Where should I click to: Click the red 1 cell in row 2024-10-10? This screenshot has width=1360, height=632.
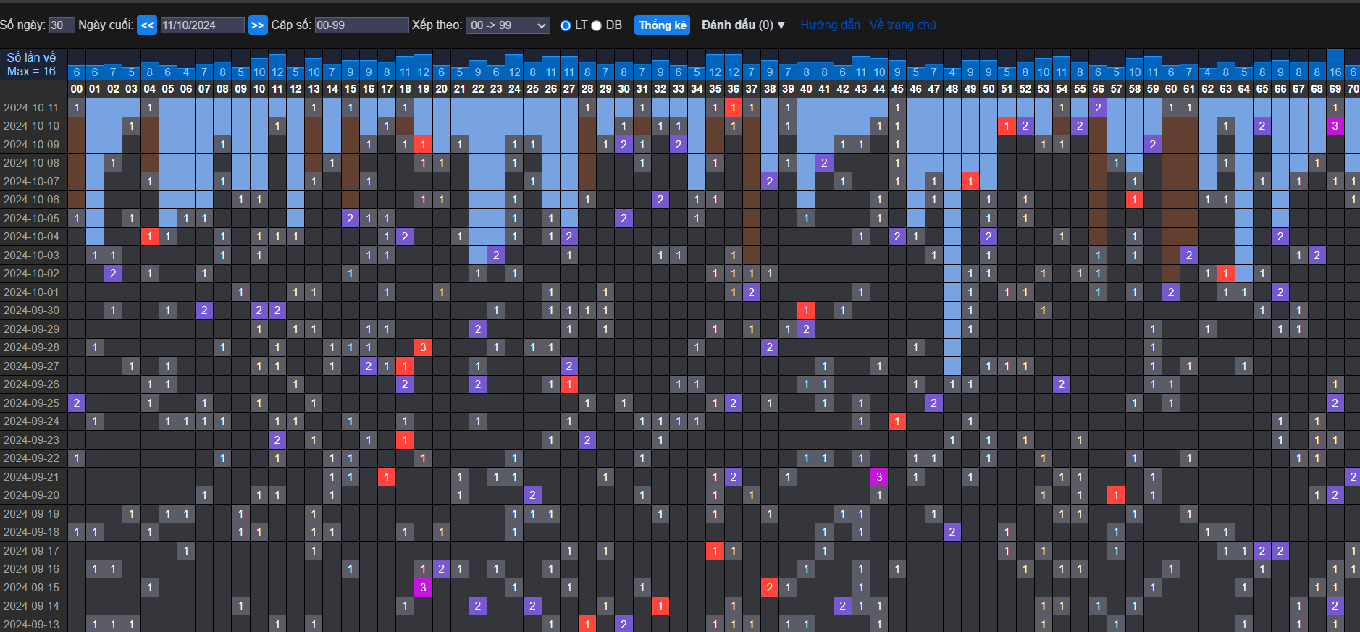pos(1007,126)
